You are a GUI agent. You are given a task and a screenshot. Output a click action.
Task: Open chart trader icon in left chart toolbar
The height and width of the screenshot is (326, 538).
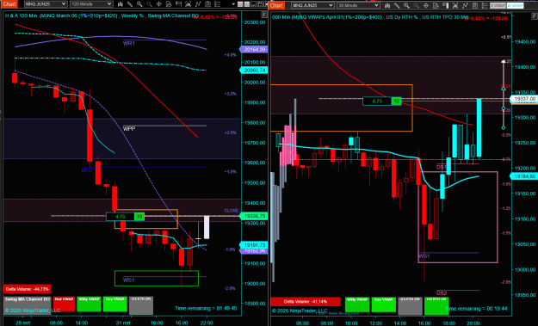point(178,4)
